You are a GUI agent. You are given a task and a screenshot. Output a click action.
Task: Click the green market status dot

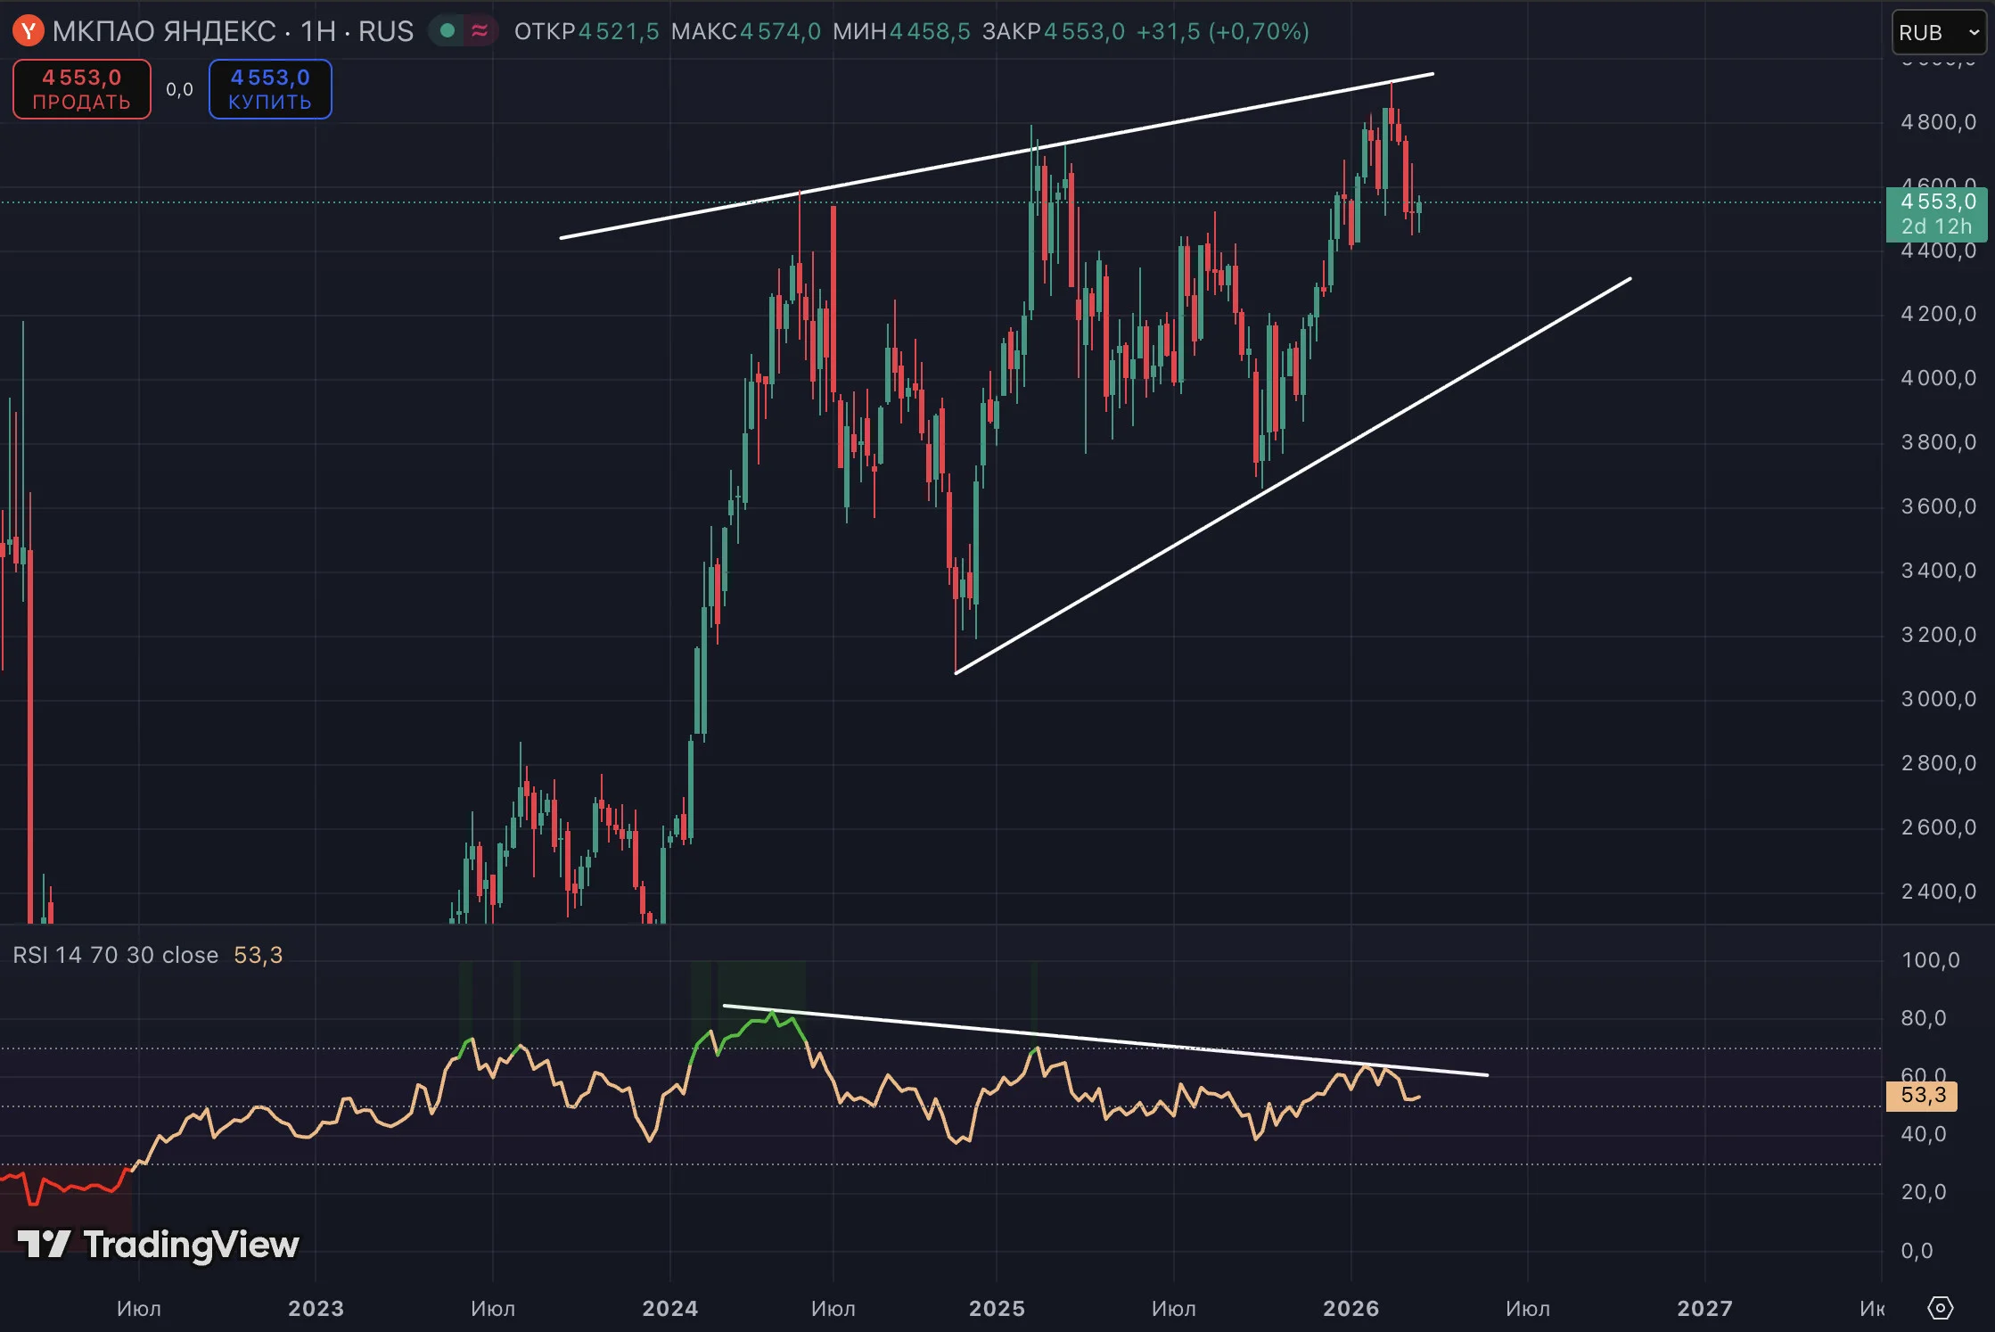[447, 31]
